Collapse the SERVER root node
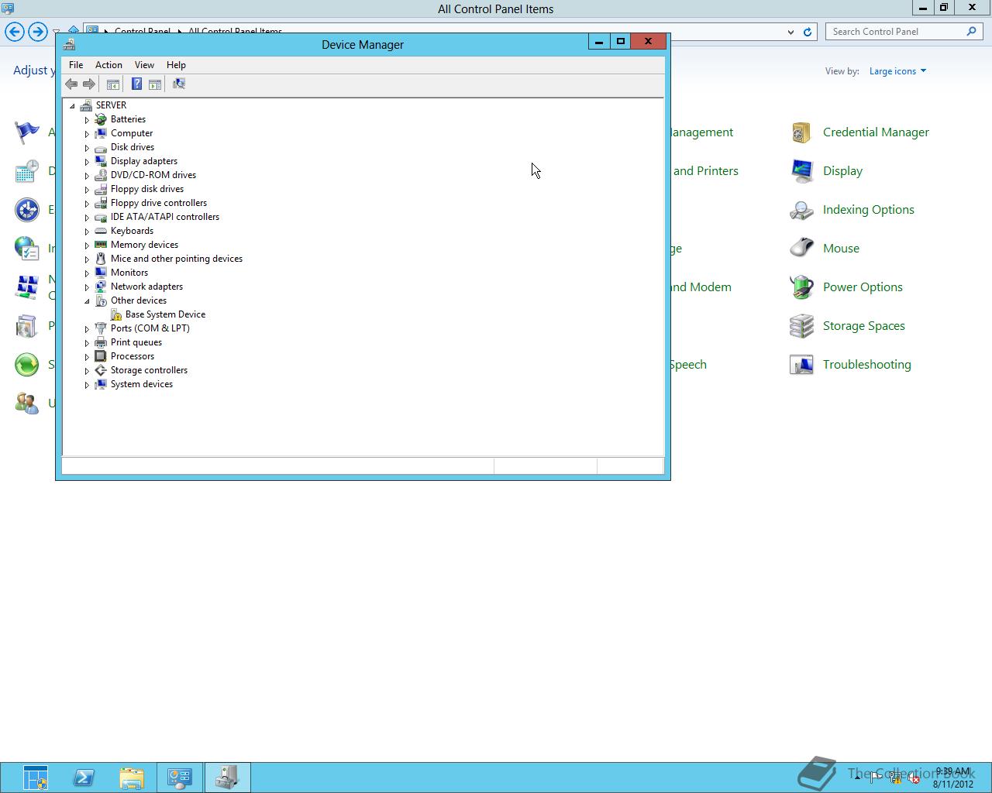 [x=72, y=105]
